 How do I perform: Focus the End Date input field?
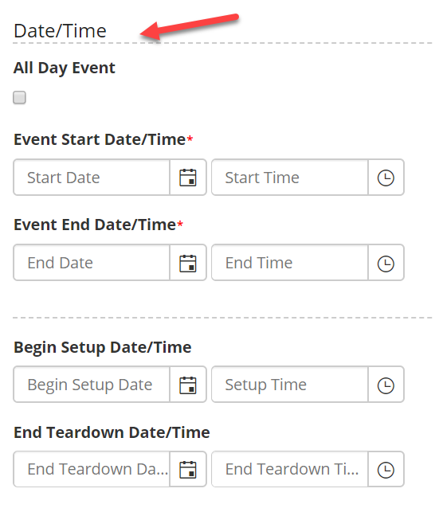(92, 263)
